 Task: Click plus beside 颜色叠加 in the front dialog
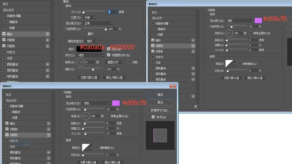coord(49,152)
